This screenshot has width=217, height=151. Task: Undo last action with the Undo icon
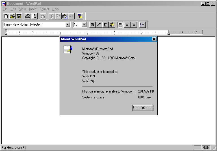click(71, 16)
